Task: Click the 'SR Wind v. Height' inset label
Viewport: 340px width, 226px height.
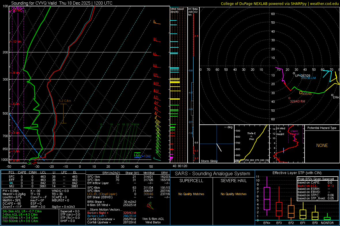Action: [281, 131]
